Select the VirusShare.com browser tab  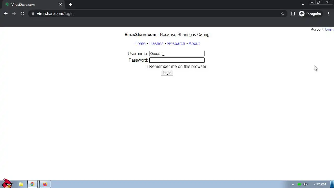(34, 4)
